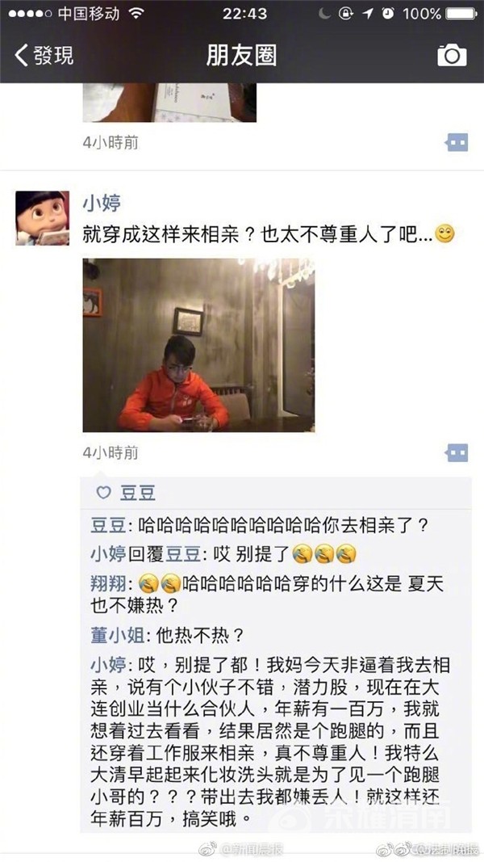The height and width of the screenshot is (862, 484).
Task: Tap 小婷's name in reply to 豆豆
Action: pyautogui.click(x=108, y=553)
